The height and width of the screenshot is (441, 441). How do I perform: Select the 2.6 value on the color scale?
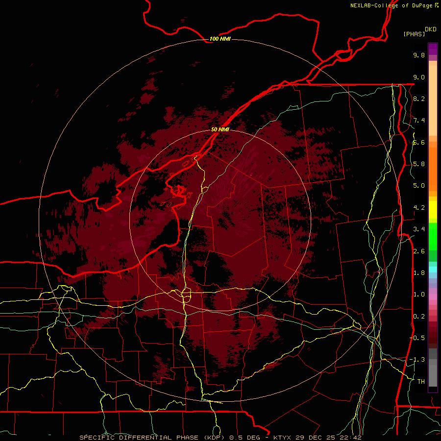[x=419, y=251]
